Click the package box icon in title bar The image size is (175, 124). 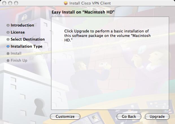click(x=65, y=3)
